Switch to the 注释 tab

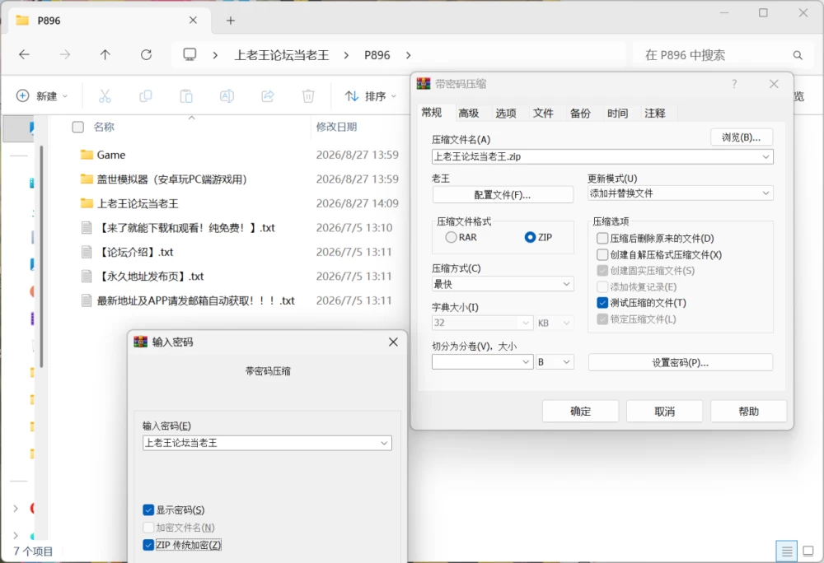click(x=655, y=114)
